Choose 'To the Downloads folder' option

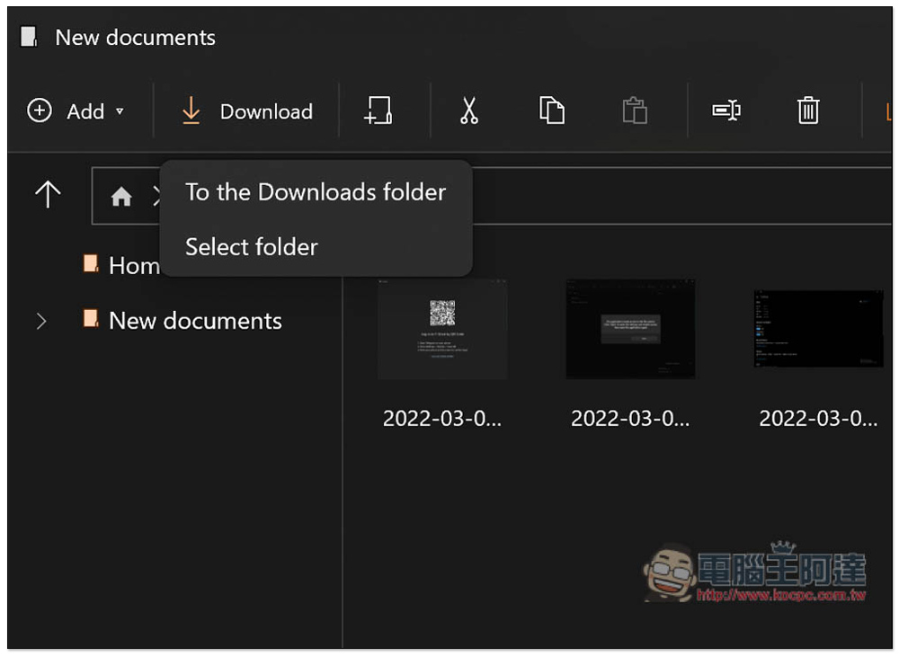pyautogui.click(x=315, y=192)
